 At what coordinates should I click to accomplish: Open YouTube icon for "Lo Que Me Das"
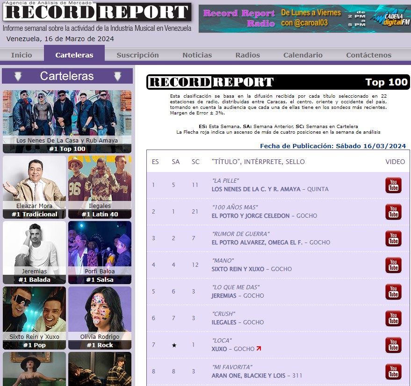(x=393, y=292)
